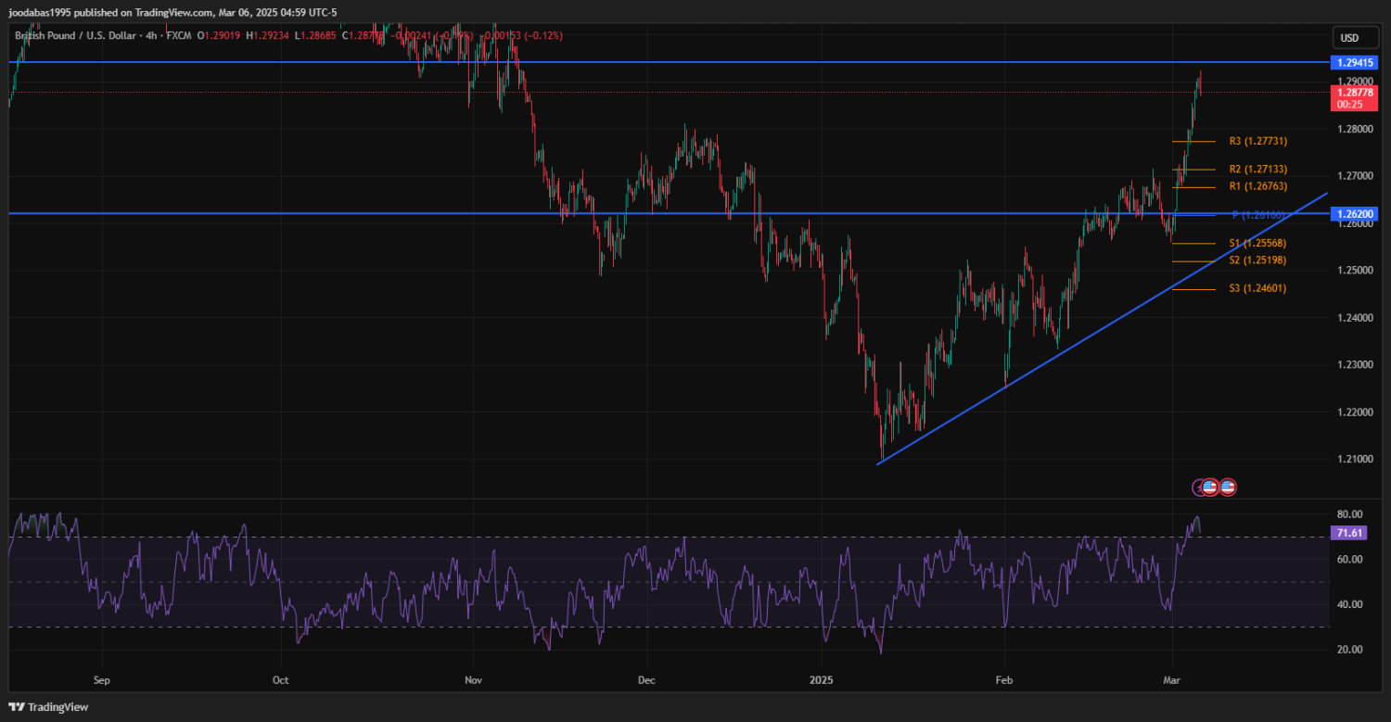Click the rightmost US flag event icon
Viewport: 1391px width, 722px height.
(x=1228, y=487)
